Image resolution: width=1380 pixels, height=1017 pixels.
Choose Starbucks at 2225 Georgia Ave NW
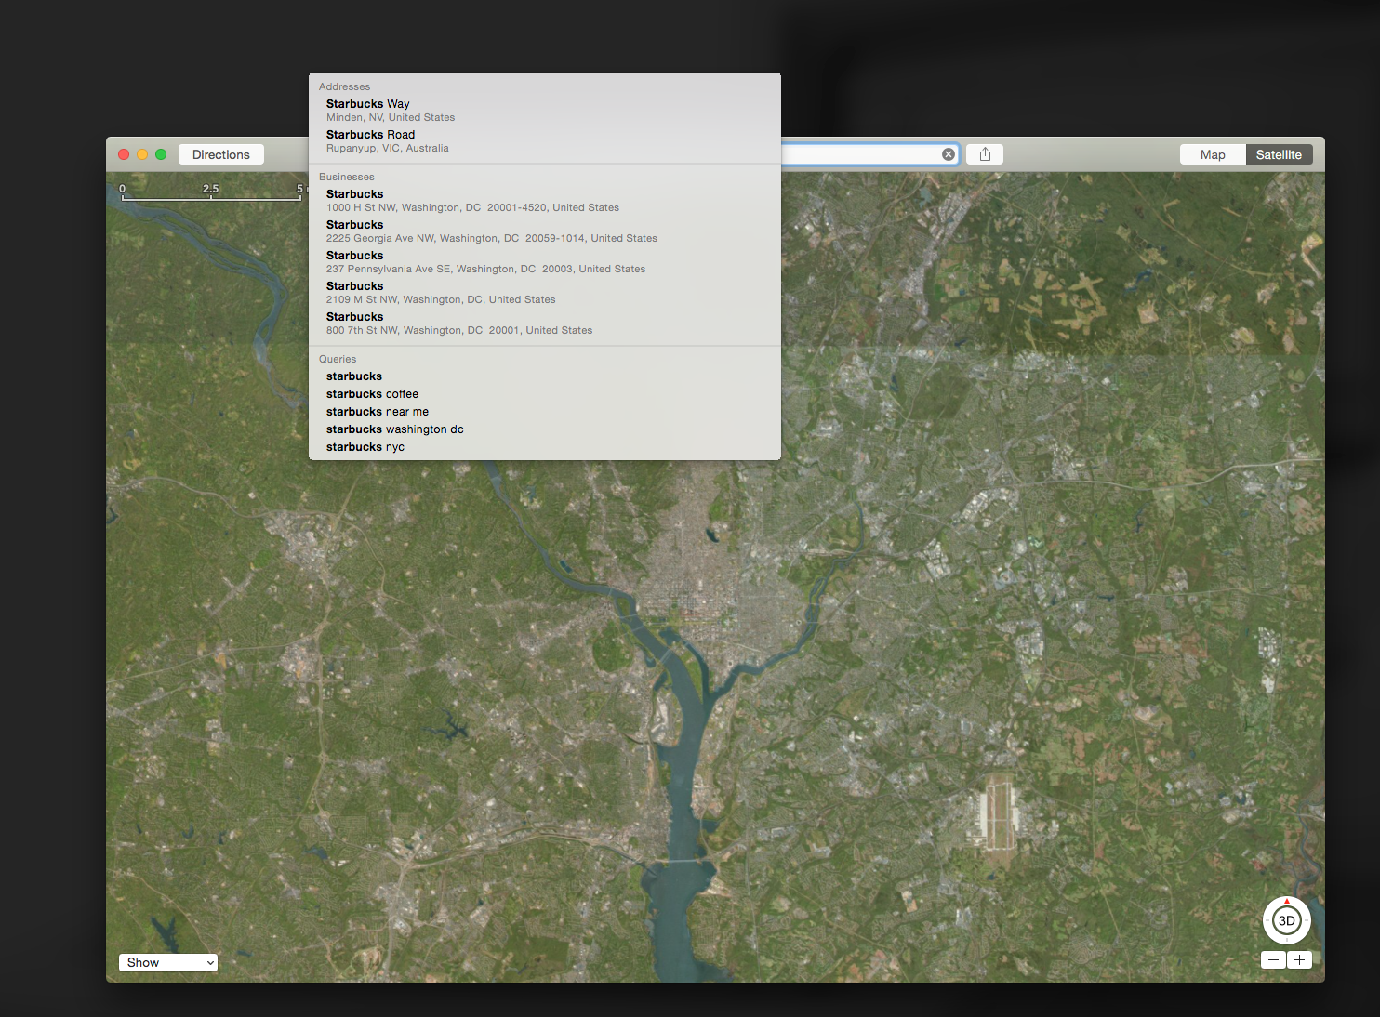pos(545,231)
